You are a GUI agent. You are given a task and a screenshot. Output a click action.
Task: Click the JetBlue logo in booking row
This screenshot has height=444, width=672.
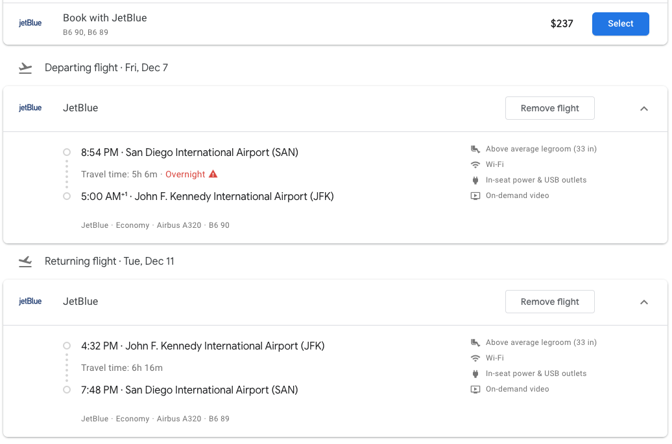pos(30,23)
